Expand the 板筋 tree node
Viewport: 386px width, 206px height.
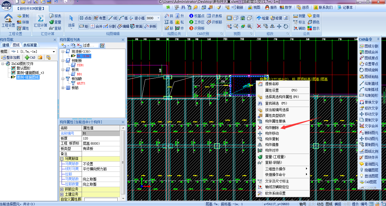(x=63, y=88)
